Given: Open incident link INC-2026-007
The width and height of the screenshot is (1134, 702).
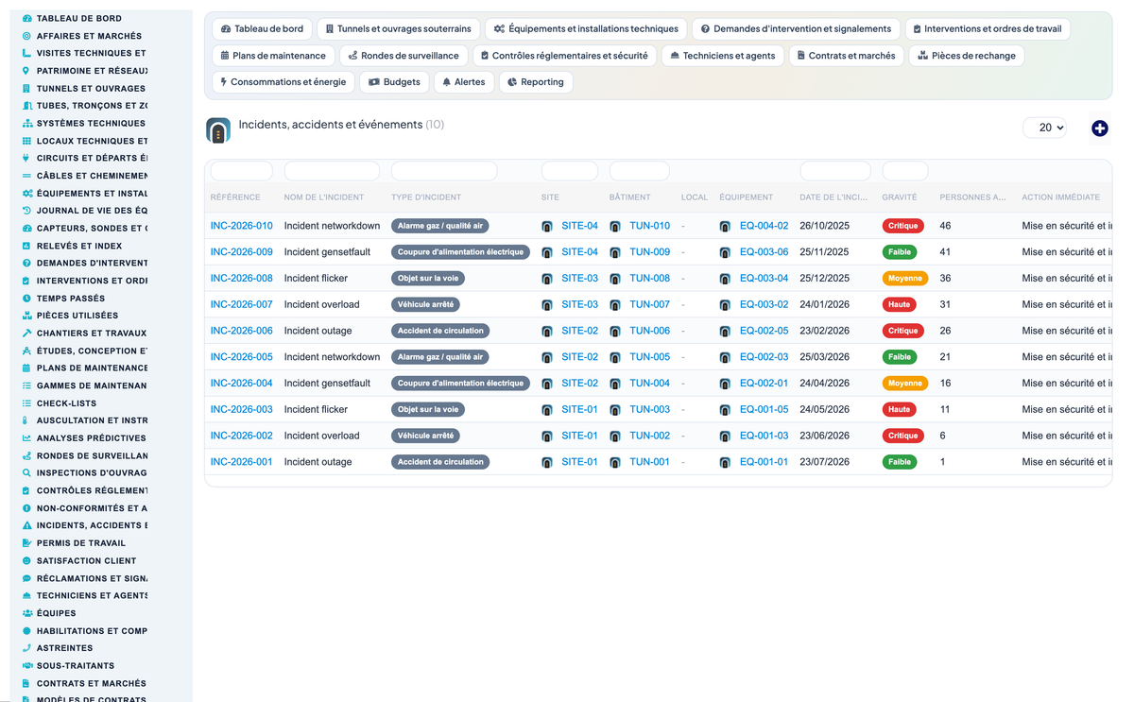Looking at the screenshot, I should [x=241, y=304].
